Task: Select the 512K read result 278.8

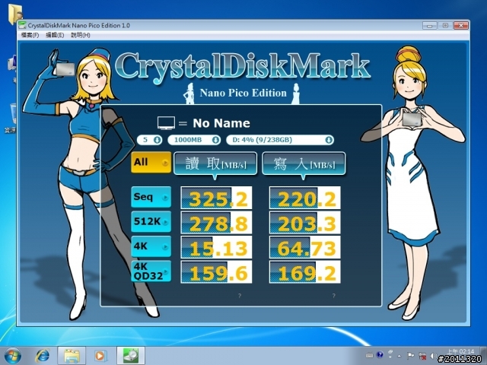Action: coord(216,223)
